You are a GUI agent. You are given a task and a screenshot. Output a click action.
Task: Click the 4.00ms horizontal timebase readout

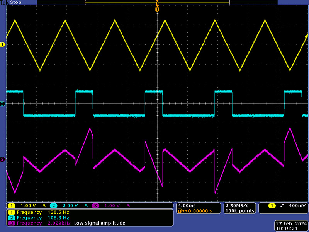coord(186,206)
